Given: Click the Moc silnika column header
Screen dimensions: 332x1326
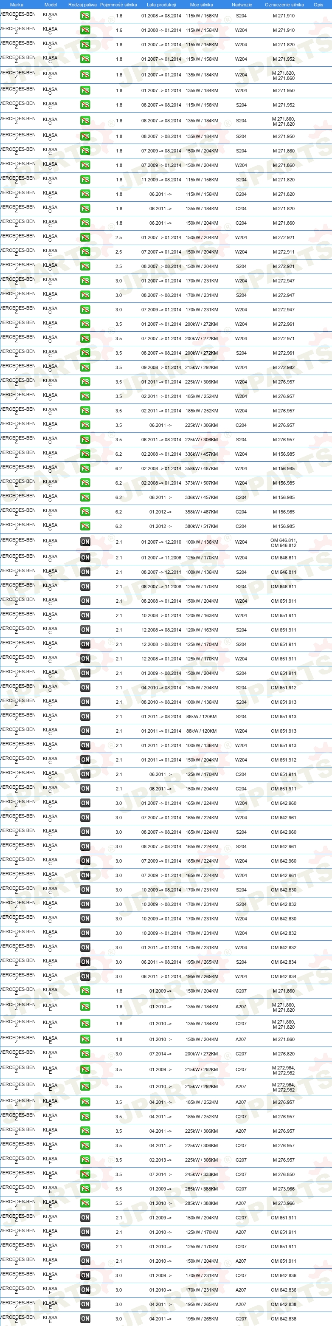Looking at the screenshot, I should [201, 5].
